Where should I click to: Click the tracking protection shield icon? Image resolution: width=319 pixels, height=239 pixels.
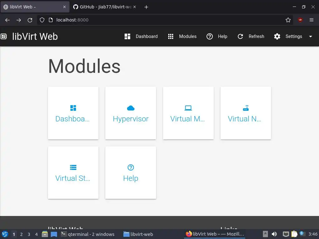[42, 20]
